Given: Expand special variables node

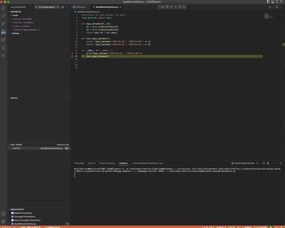Looking at the screenshot, I should point(22,19).
